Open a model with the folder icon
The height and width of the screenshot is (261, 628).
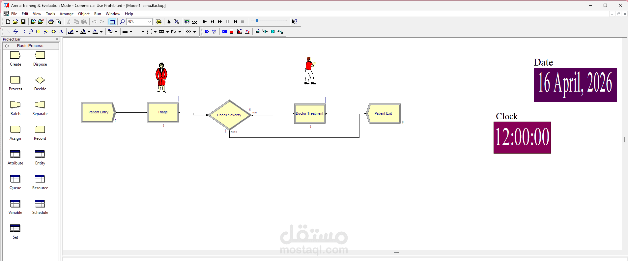pos(15,22)
